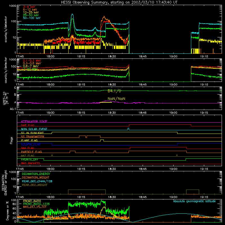Click the 18:30 tick label under top panel

tap(112, 57)
